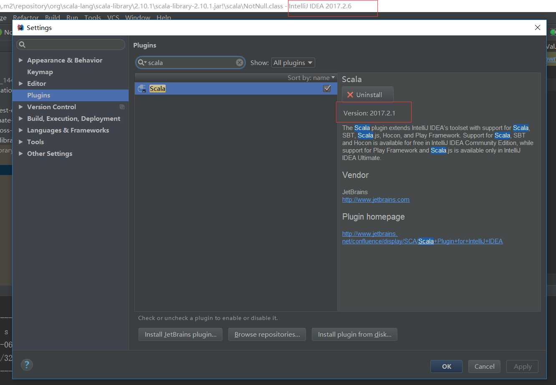The width and height of the screenshot is (556, 385).
Task: Open the Build menu in main window
Action: 53,17
